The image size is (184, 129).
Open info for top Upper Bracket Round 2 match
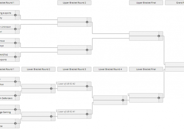tap(87, 22)
